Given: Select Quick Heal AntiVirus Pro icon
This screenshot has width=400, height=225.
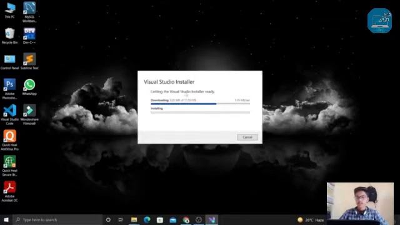Looking at the screenshot, I should pyautogui.click(x=10, y=140).
